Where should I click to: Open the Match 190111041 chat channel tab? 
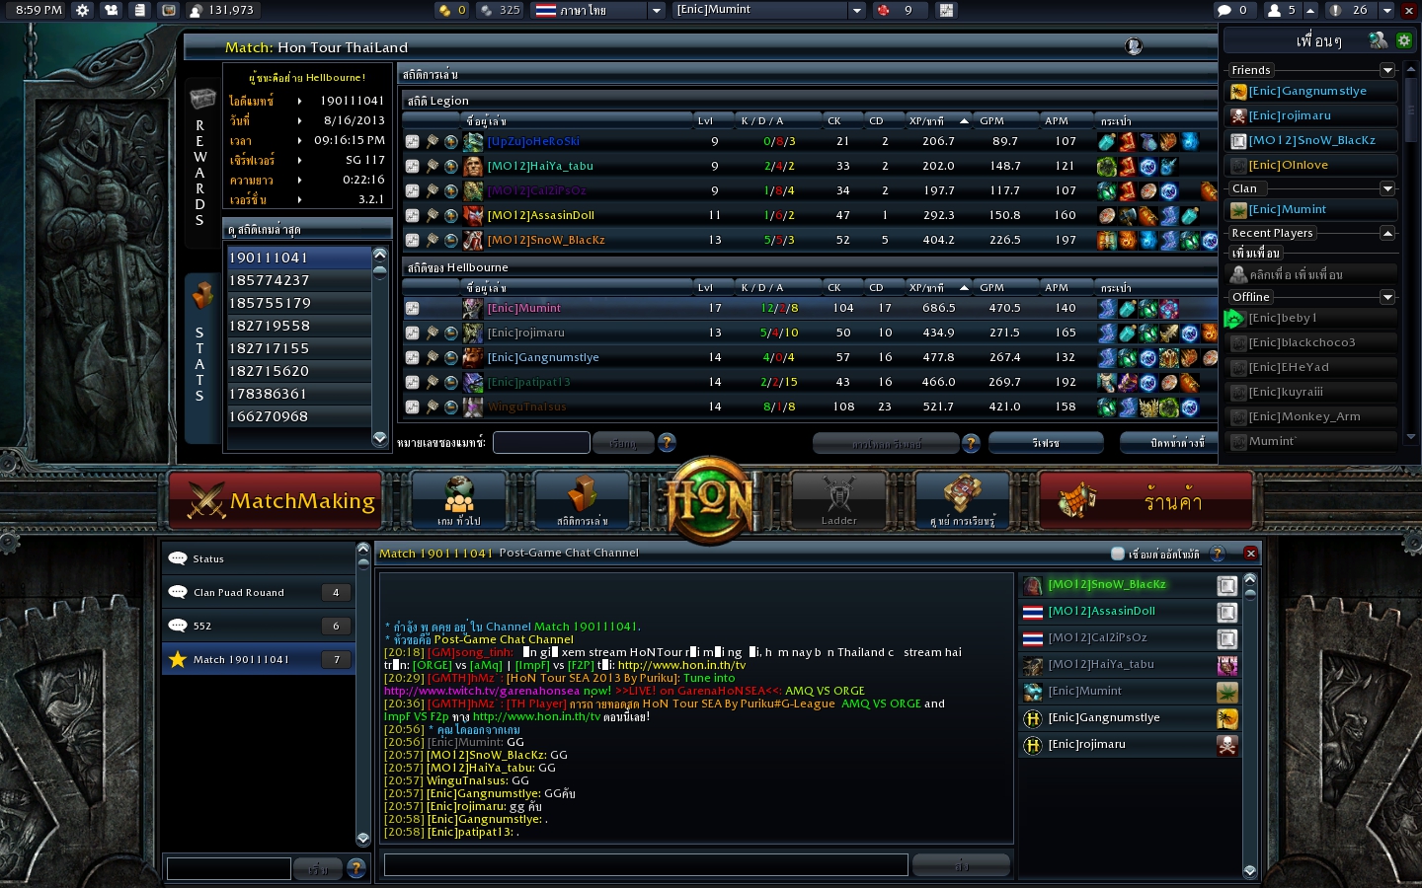click(x=257, y=659)
